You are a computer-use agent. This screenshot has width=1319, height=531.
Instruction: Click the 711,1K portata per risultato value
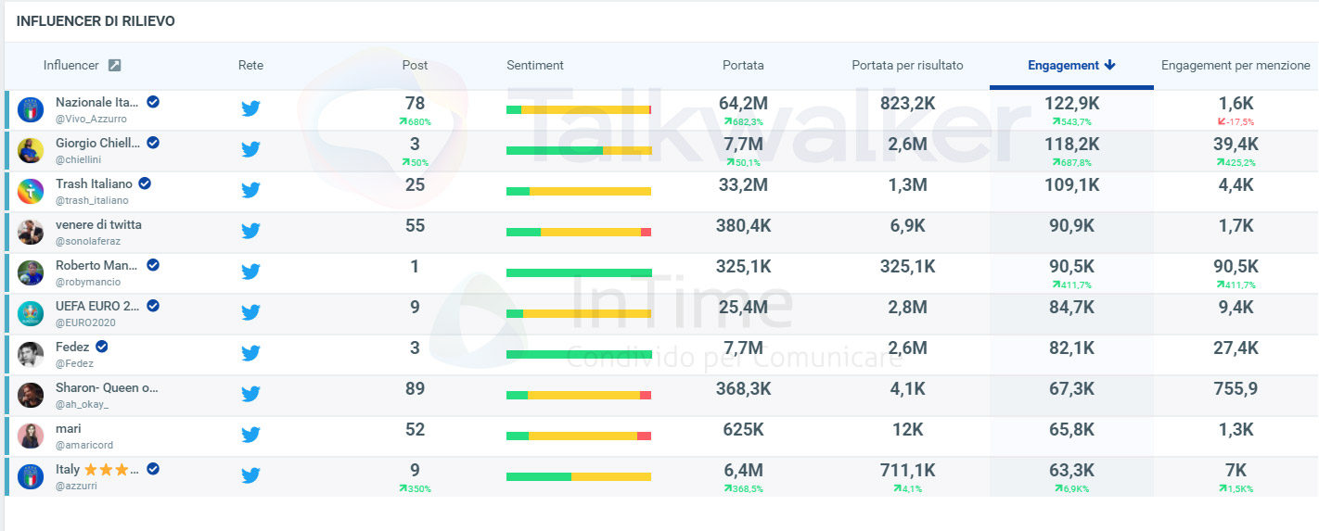coord(907,471)
